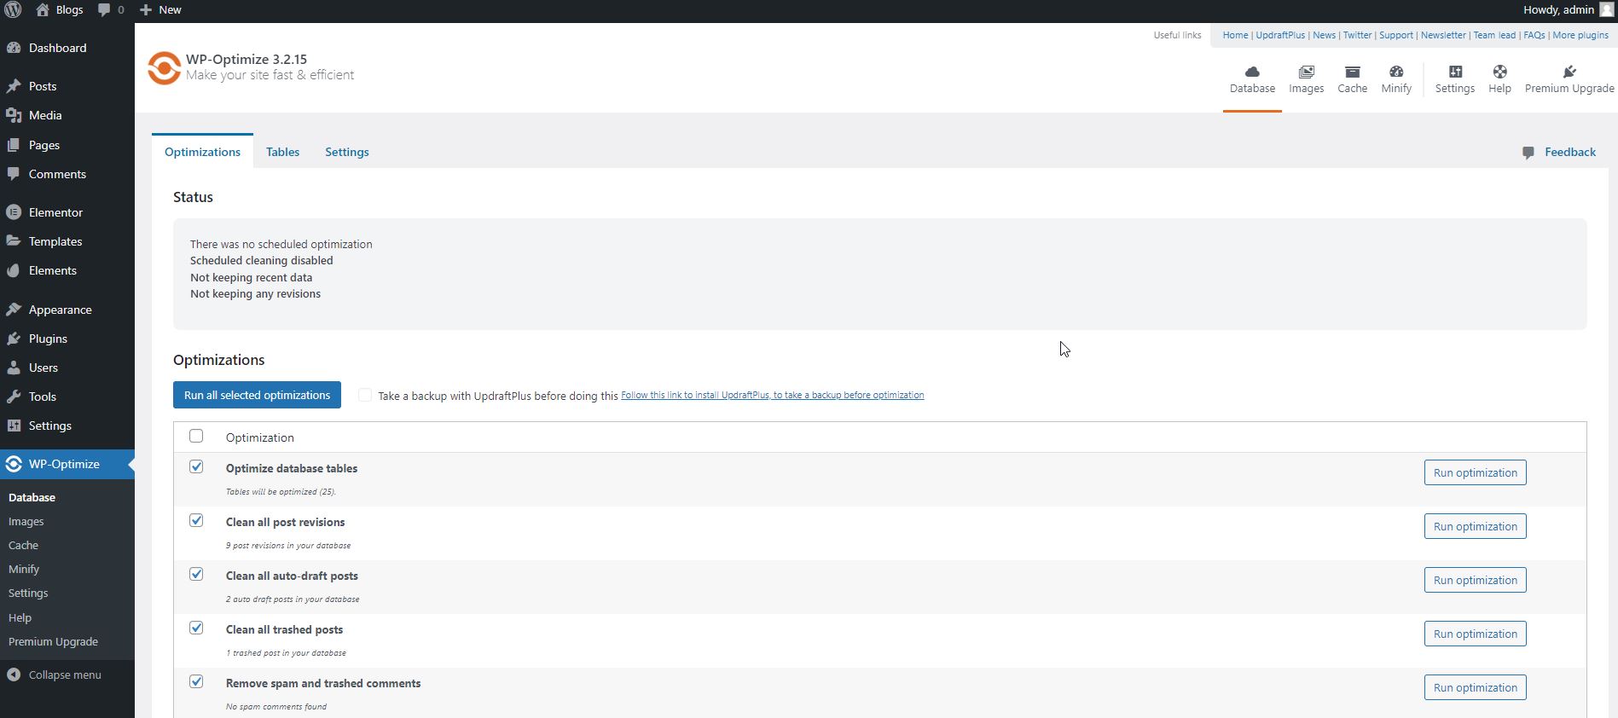1618x718 pixels.
Task: Click the Posts pin icon in sidebar
Action: tap(14, 86)
